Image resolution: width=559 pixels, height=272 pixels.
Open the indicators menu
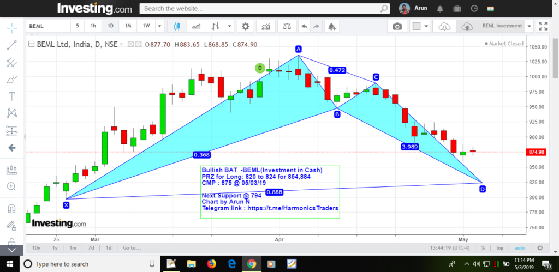pyautogui.click(x=266, y=26)
